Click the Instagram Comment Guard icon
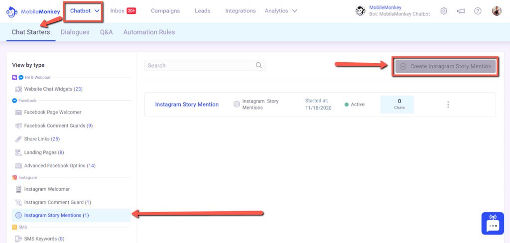 18,202
